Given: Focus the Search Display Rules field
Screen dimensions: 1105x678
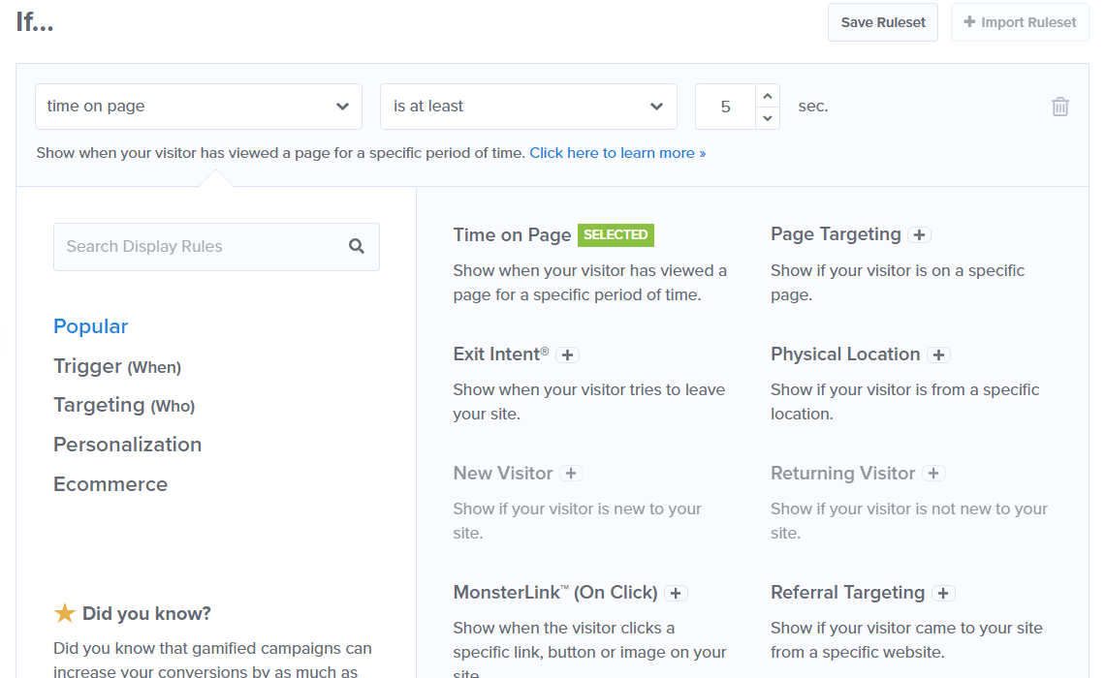Looking at the screenshot, I should [x=199, y=246].
